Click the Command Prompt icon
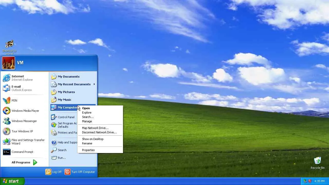Screen dimensions: 329x185 [7, 152]
